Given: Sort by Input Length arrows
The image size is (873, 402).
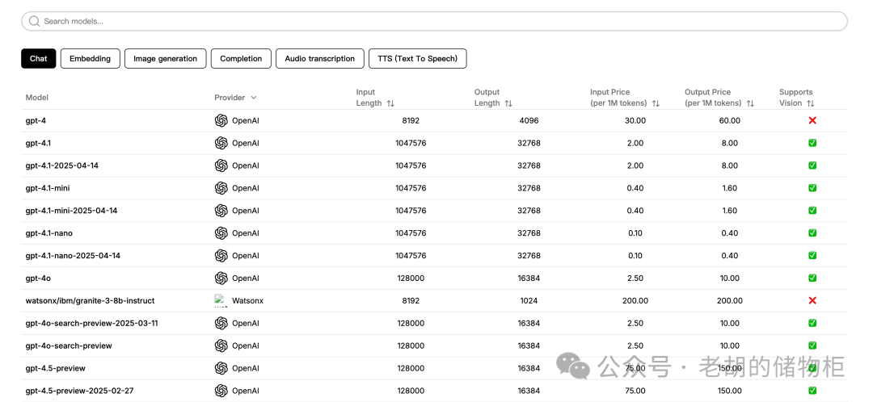Looking at the screenshot, I should click(x=390, y=103).
